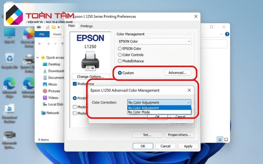The height and width of the screenshot is (164, 263).
Task: Click the new folder icon in Explorer toolbar
Action: point(54,27)
